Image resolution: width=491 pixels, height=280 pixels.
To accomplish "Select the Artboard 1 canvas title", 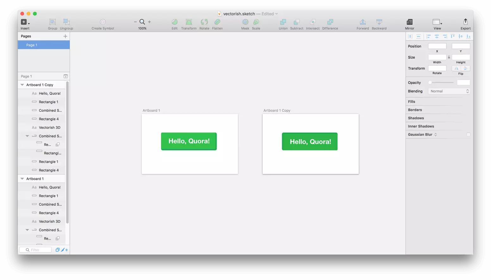I will (151, 110).
